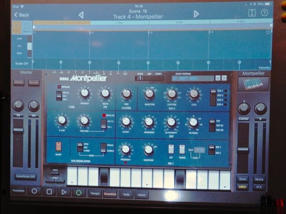Open the Function menu
This screenshot has width=286, height=214.
pos(19,190)
